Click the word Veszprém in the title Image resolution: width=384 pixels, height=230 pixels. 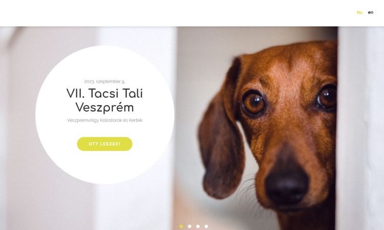point(104,107)
